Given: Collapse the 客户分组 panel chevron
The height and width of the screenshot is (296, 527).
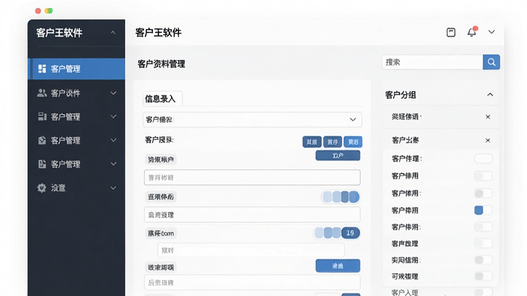Looking at the screenshot, I should coord(490,95).
